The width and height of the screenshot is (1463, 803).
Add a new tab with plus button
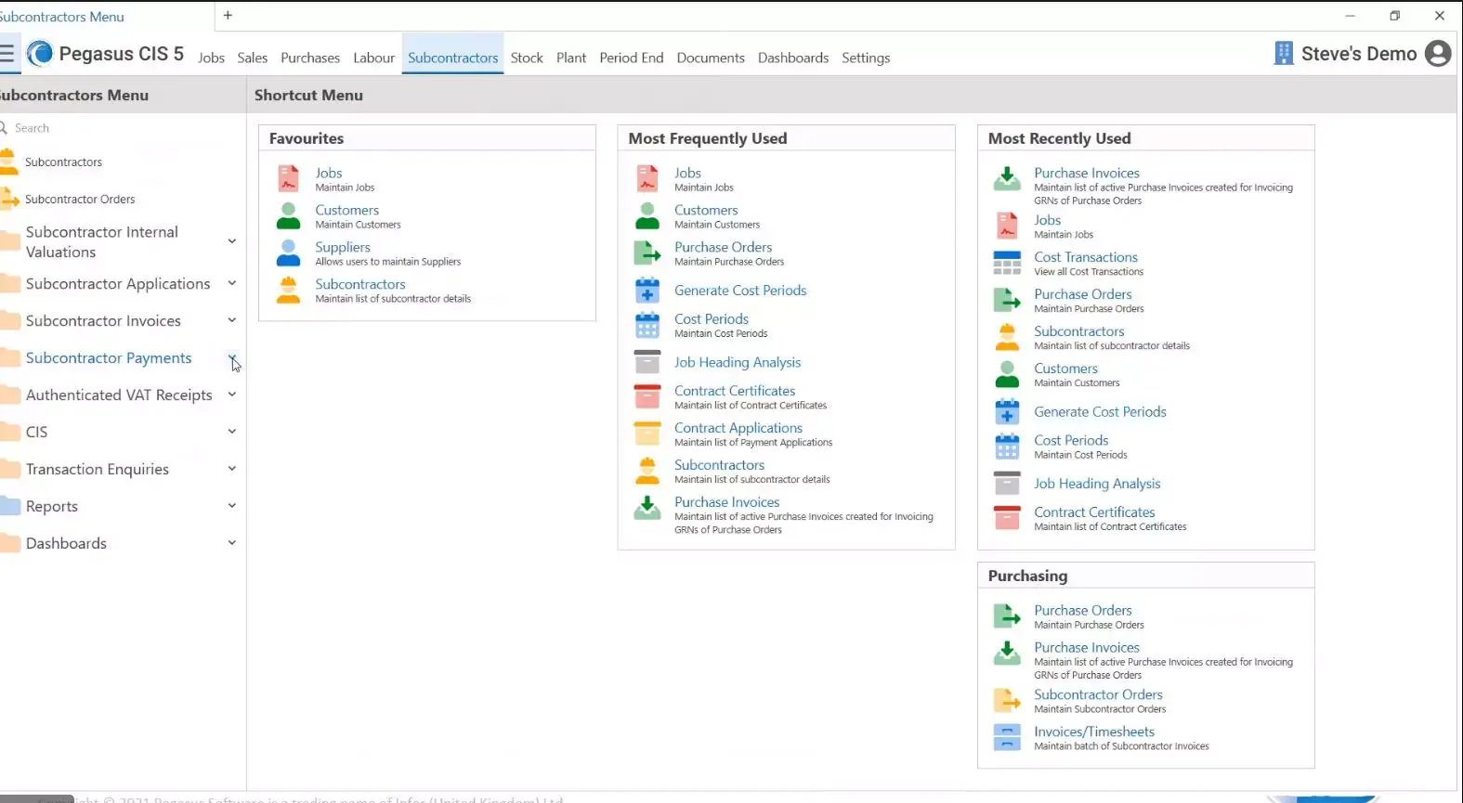(x=228, y=15)
